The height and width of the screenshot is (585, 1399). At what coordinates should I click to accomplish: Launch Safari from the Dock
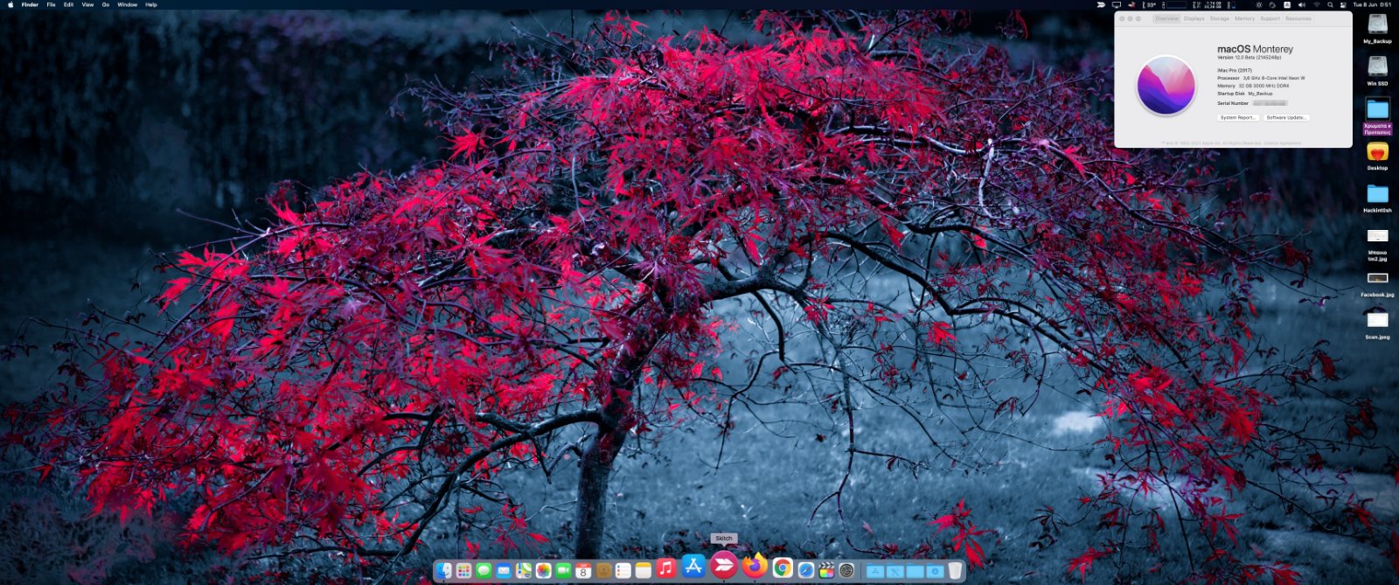click(x=805, y=570)
